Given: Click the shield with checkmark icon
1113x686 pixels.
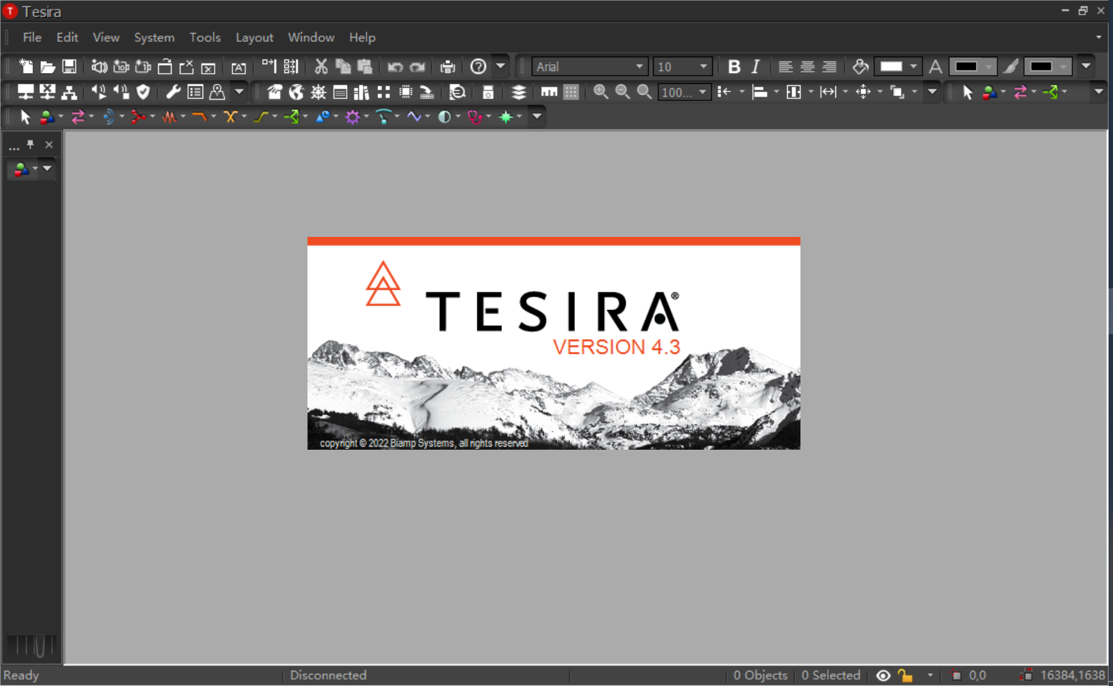Looking at the screenshot, I should [143, 92].
